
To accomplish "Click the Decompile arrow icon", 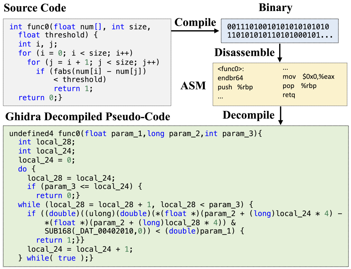I will [280, 116].
